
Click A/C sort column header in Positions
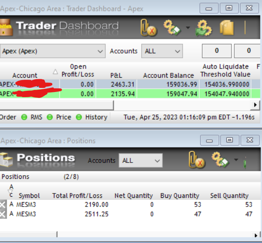(11, 191)
